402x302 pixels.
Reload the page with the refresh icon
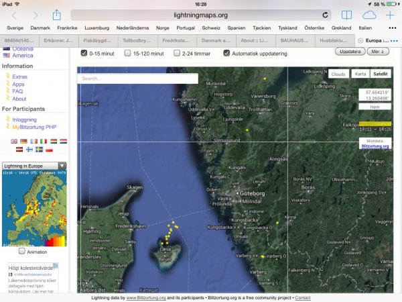tap(326, 15)
